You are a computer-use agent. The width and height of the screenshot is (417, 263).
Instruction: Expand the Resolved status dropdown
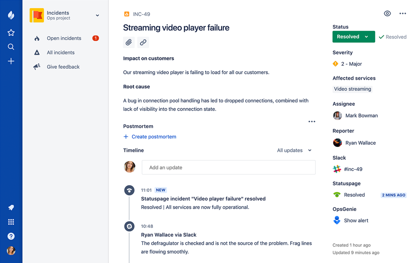pyautogui.click(x=354, y=37)
